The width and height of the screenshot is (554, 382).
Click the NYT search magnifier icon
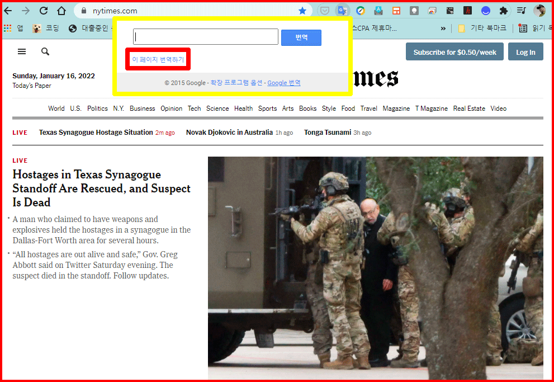click(x=45, y=51)
